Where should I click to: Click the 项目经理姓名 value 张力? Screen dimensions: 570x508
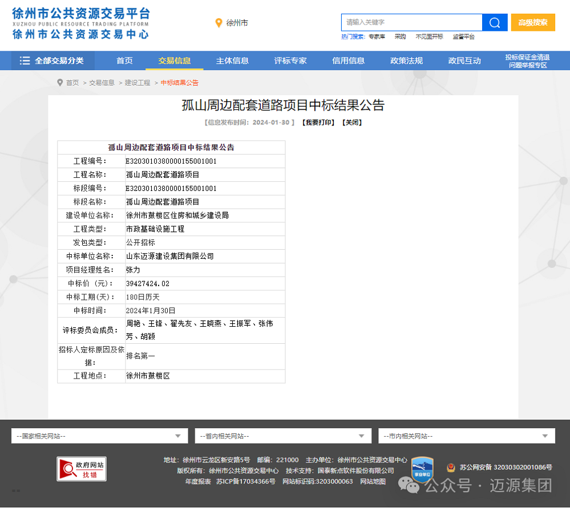click(x=133, y=270)
